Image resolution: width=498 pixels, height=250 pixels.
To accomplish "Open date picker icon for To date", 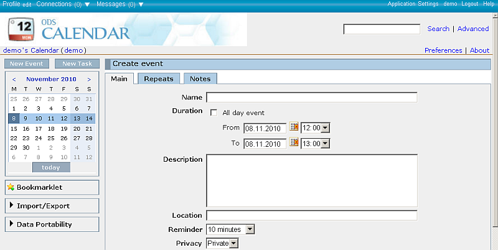I will click(294, 143).
